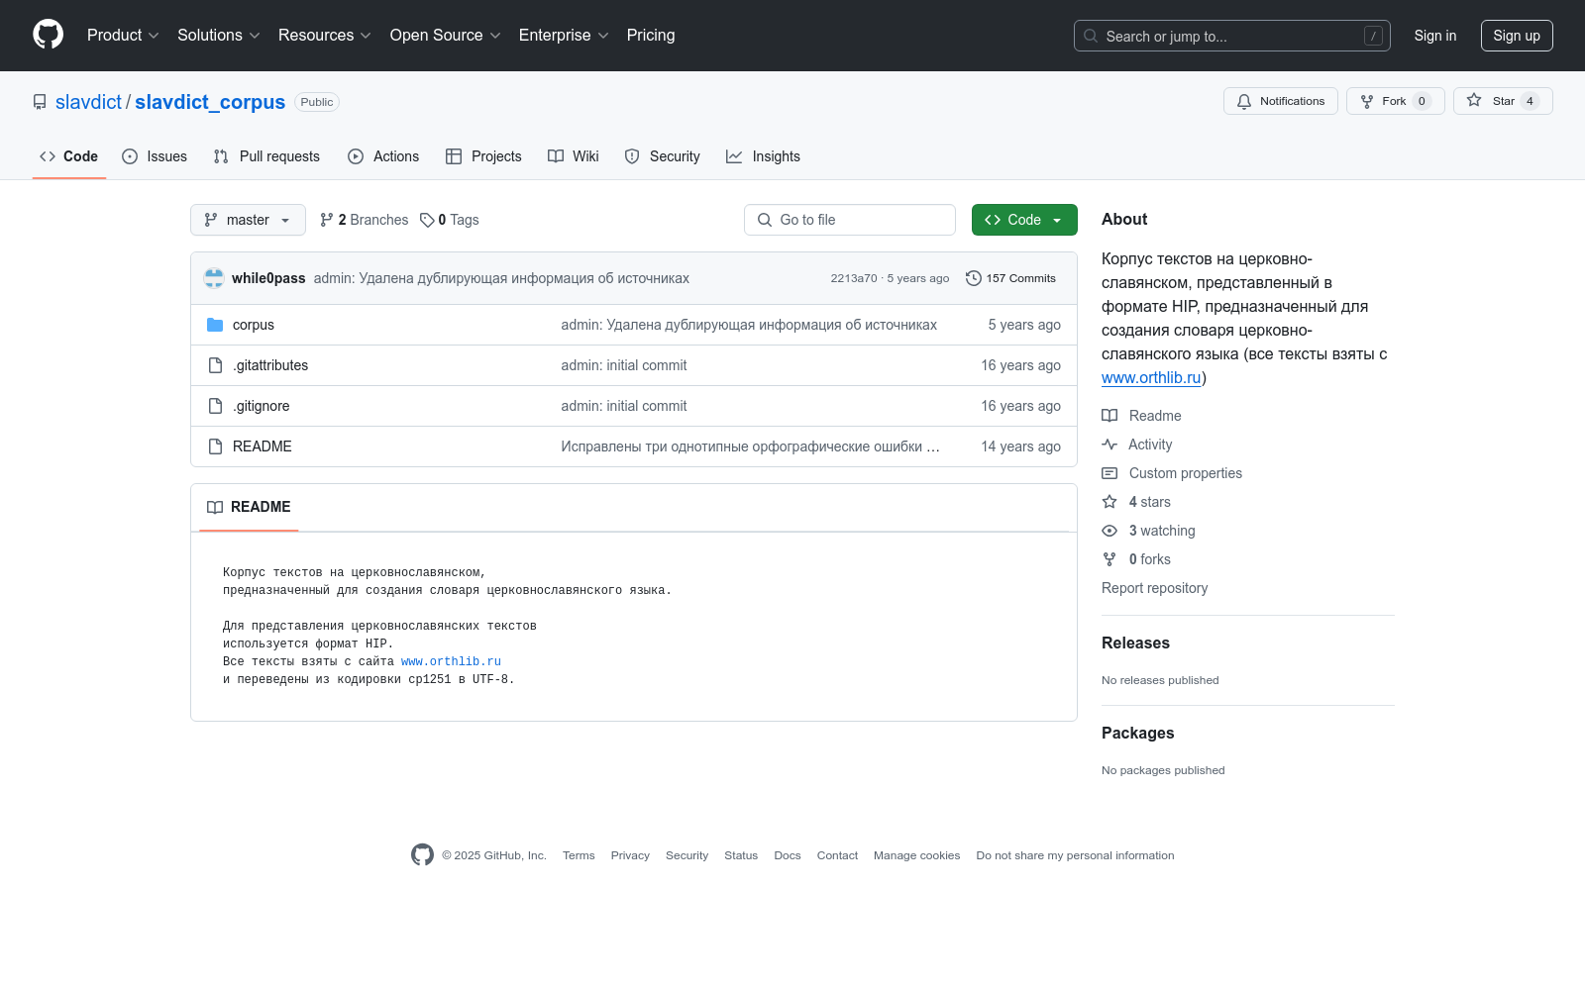Image resolution: width=1585 pixels, height=990 pixels.
Task: Click the whileOpass author name
Action: pos(268,278)
